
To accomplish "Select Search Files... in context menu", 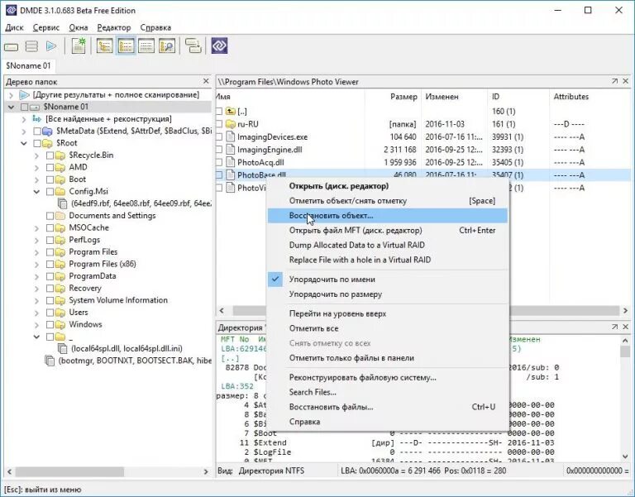I will coord(388,392).
